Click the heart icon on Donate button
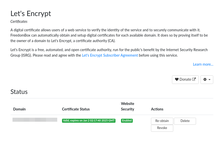 [177, 79]
